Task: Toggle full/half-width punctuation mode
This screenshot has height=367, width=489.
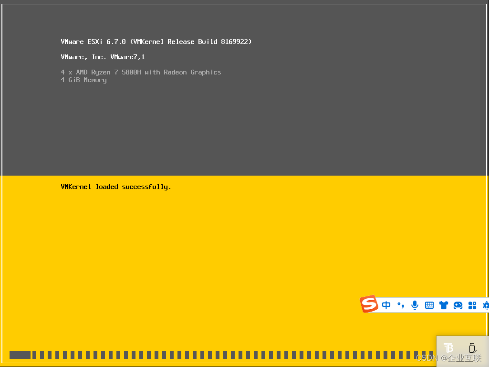Action: [400, 305]
